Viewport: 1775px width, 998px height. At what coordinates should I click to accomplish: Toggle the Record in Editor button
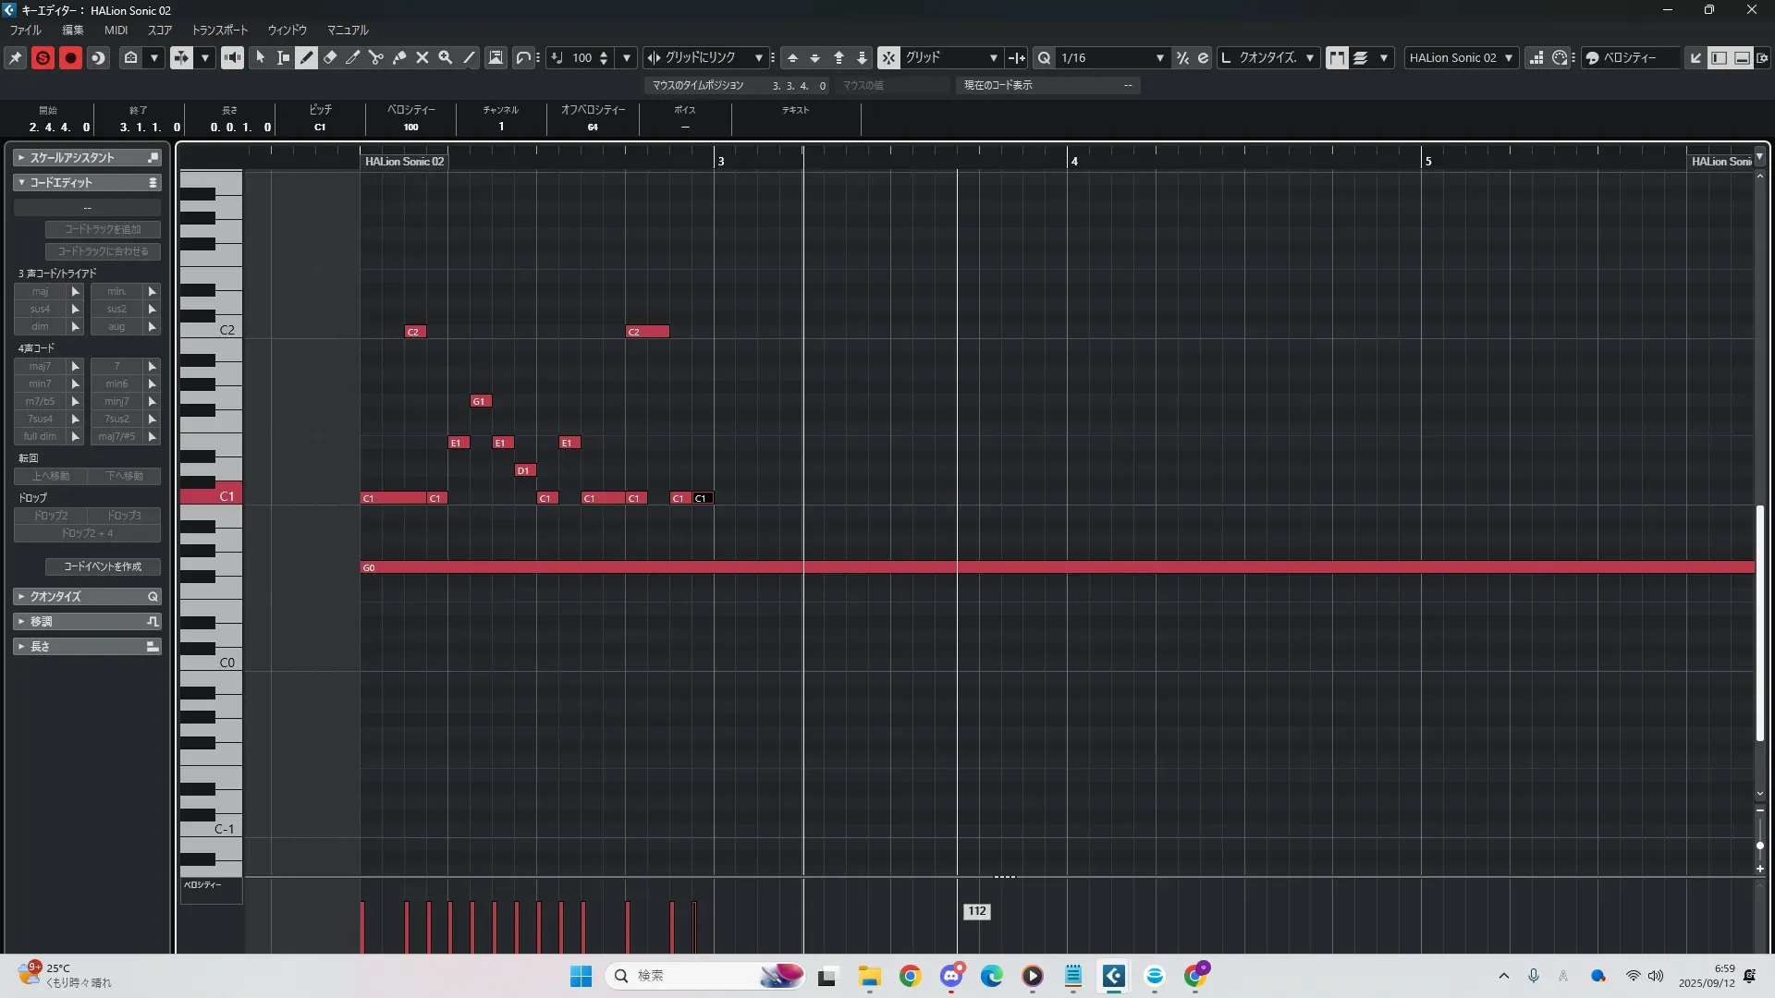[70, 57]
